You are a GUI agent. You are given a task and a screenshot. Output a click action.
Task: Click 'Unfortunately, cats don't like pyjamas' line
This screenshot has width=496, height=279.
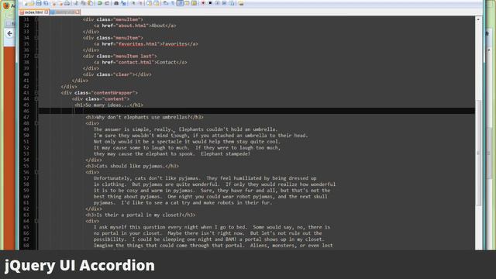pyautogui.click(x=205, y=178)
